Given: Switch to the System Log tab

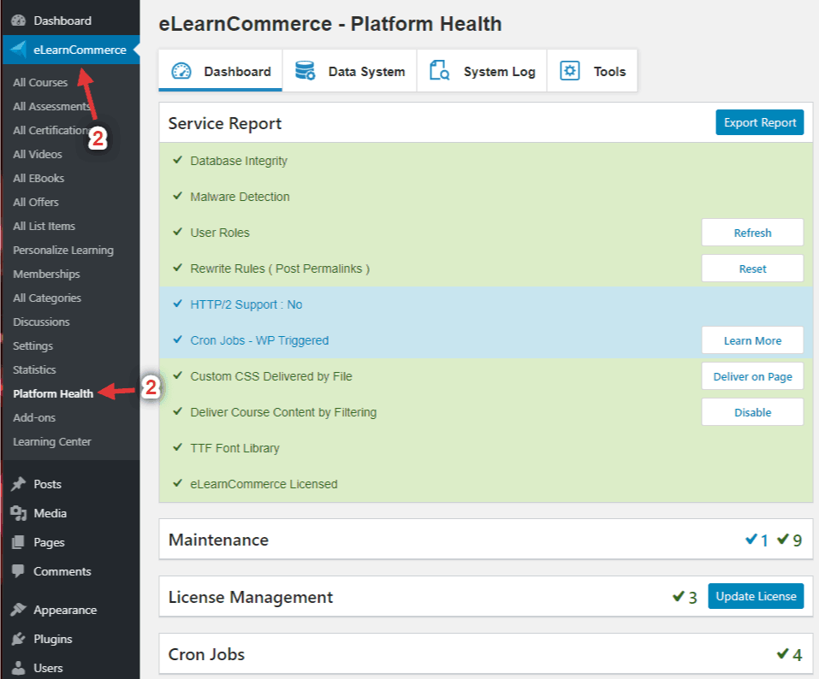Looking at the screenshot, I should coord(482,71).
